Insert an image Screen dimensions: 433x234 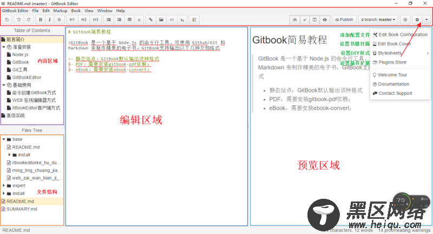161,19
